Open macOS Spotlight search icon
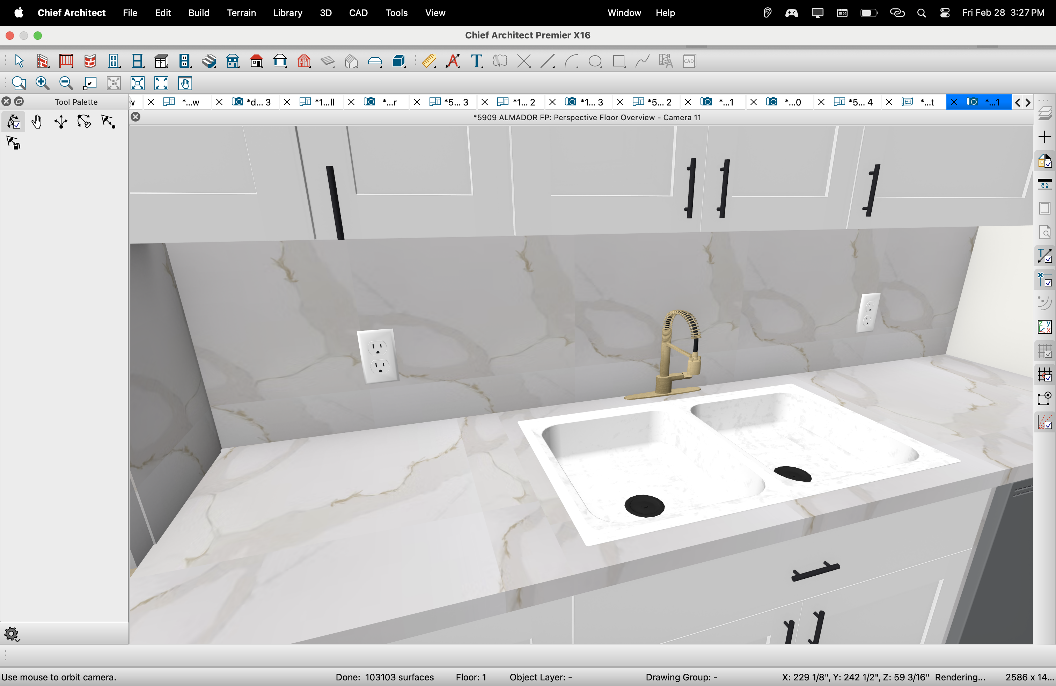 pos(922,13)
